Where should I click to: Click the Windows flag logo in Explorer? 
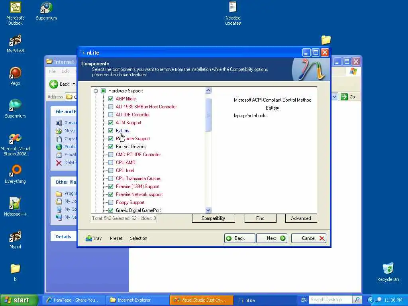(x=353, y=71)
